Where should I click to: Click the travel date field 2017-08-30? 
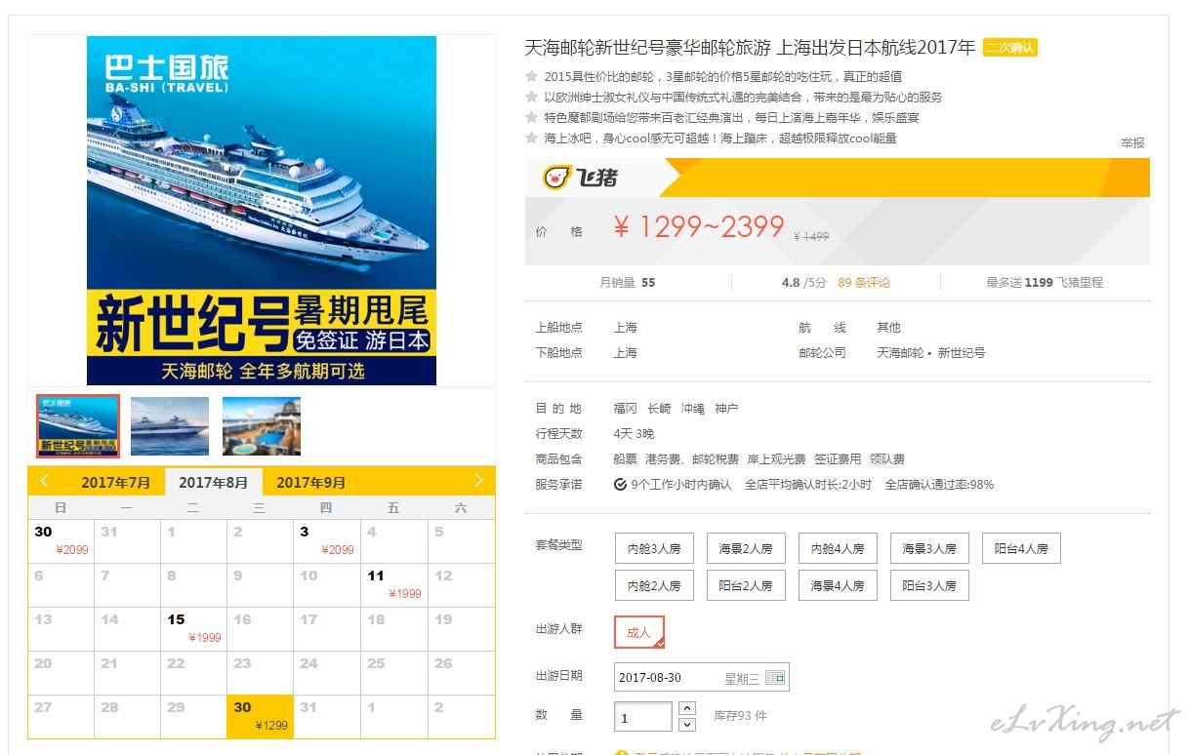pyautogui.click(x=702, y=677)
